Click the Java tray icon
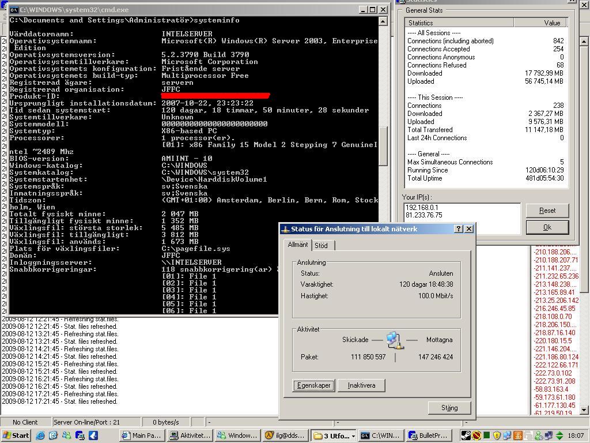This screenshot has width=590, height=443. coord(518,436)
